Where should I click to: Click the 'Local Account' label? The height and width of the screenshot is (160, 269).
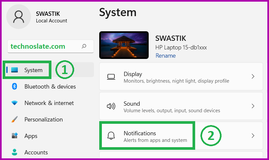tap(51, 21)
